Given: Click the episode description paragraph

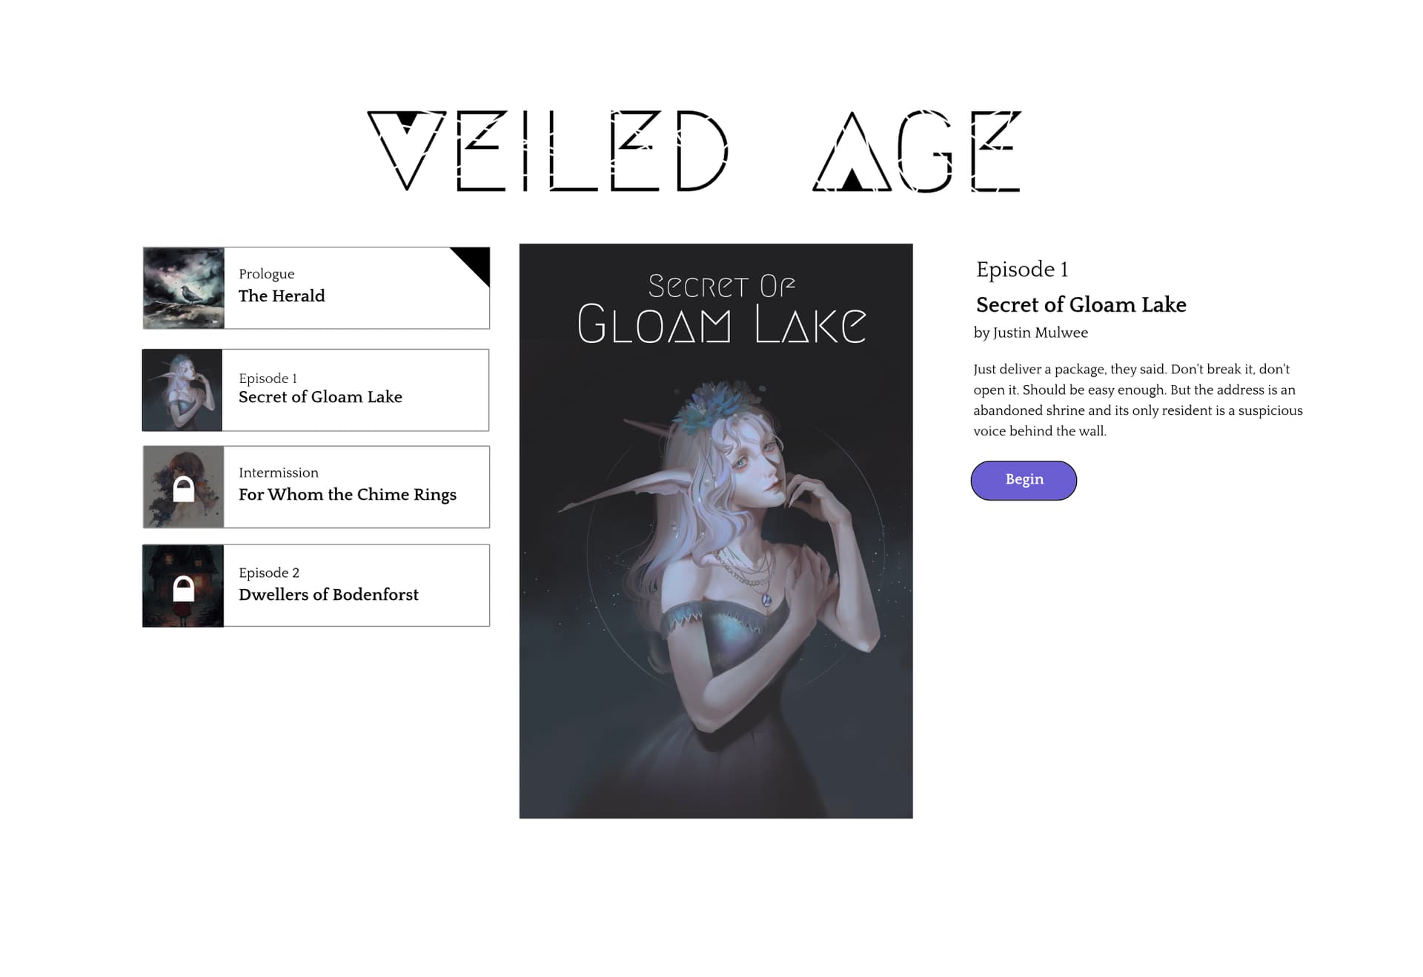Looking at the screenshot, I should coord(1138,400).
